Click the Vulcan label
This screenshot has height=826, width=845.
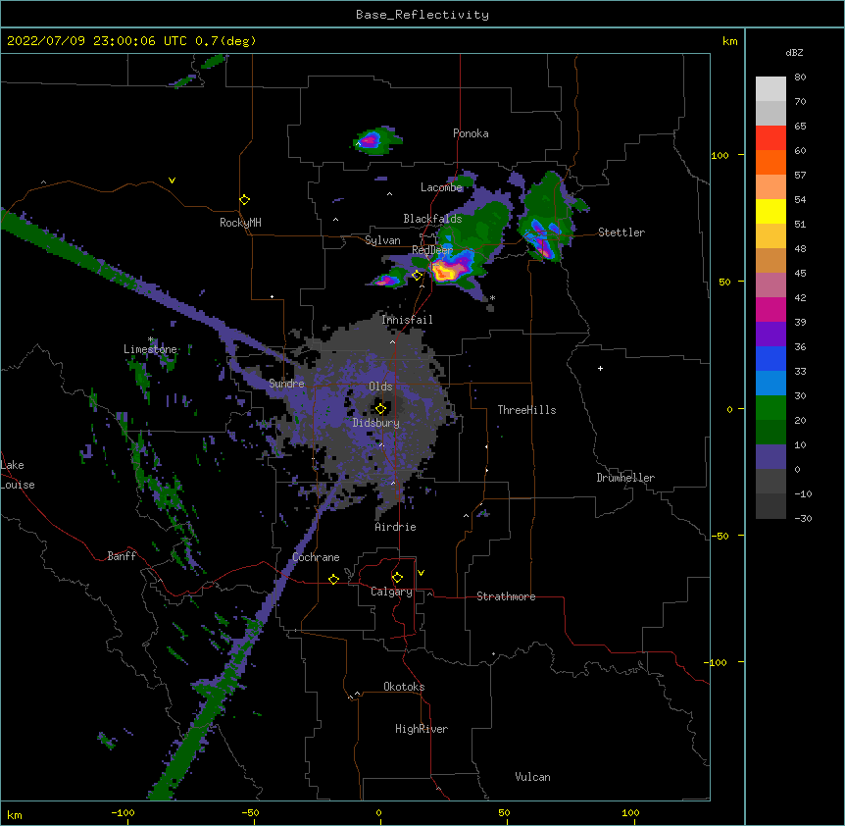532,777
